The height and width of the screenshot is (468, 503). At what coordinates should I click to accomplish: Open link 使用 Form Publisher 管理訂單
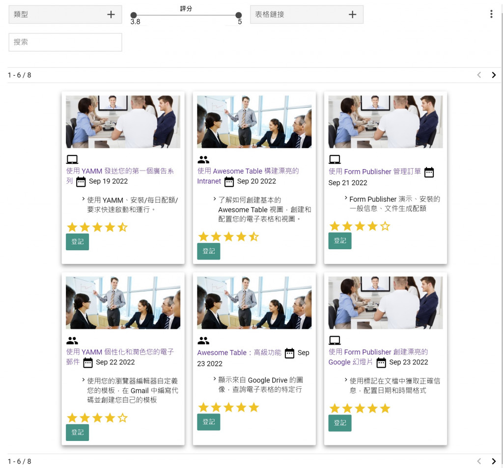pos(375,172)
